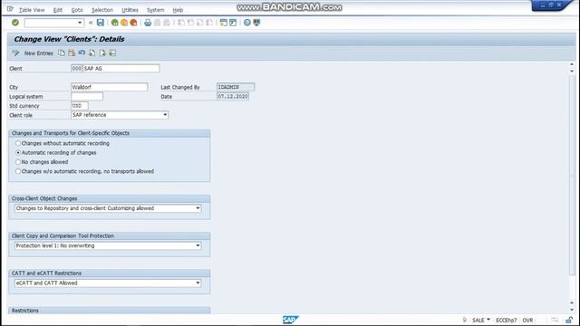Open the Edit menu

tap(58, 10)
